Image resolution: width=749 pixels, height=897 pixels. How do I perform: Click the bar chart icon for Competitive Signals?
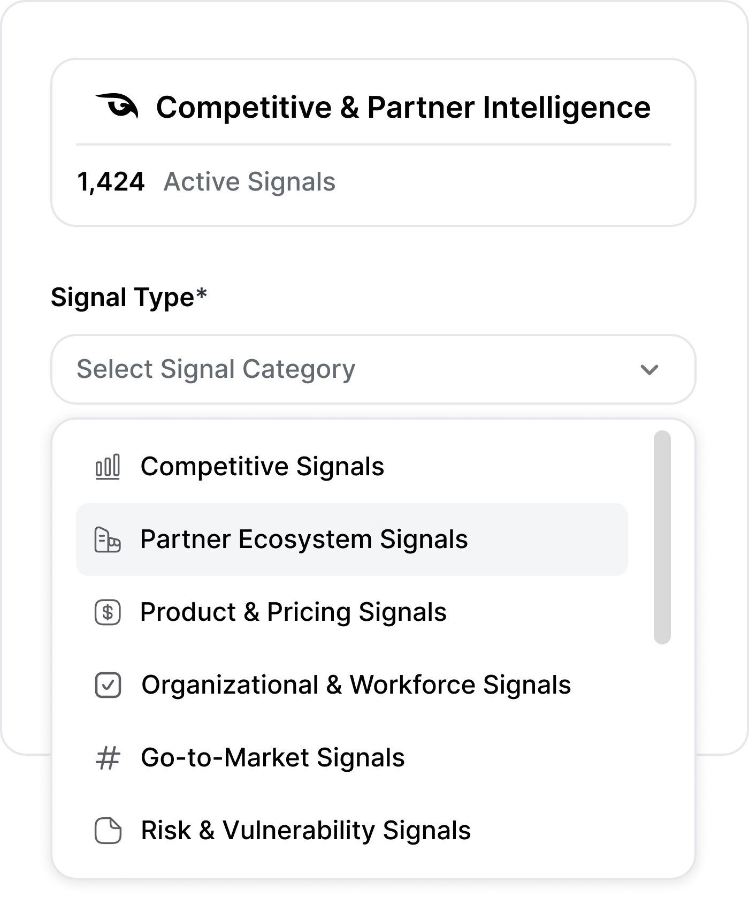(x=108, y=467)
